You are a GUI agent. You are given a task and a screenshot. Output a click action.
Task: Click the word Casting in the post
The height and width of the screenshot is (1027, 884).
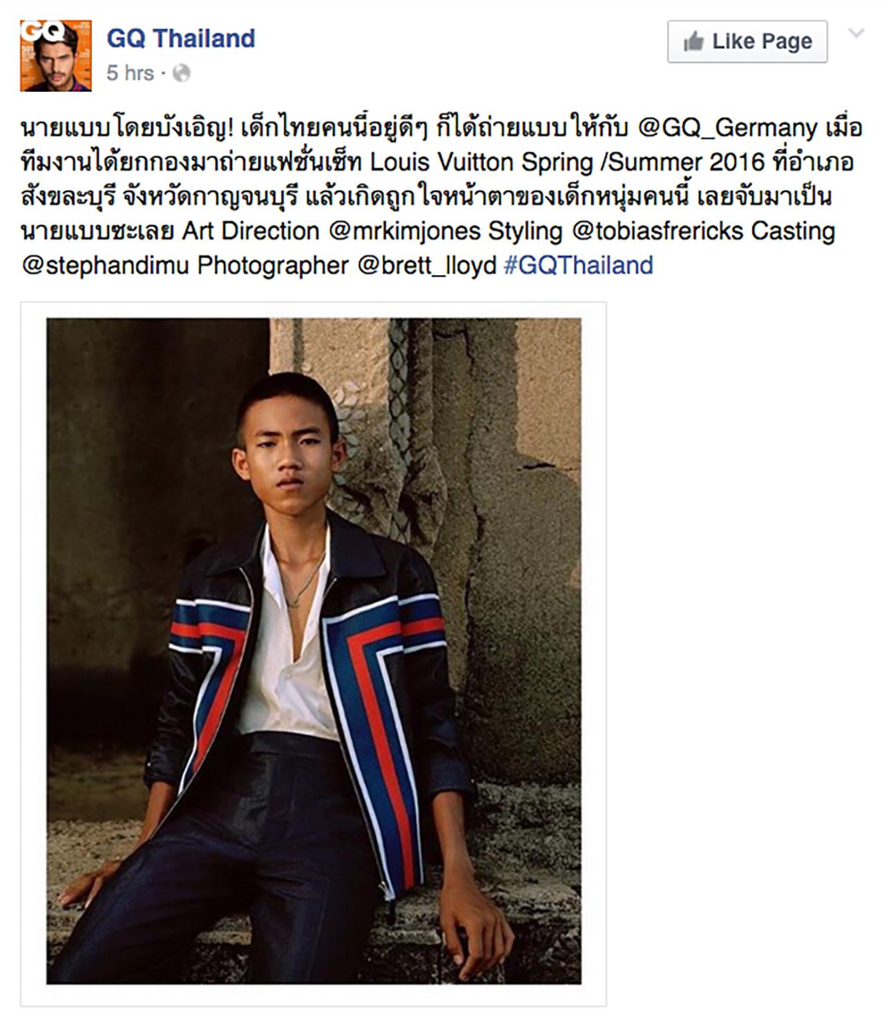[793, 231]
